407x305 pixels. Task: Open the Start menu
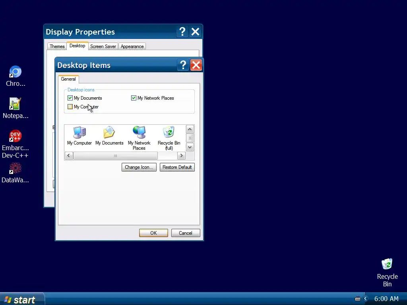click(x=22, y=299)
